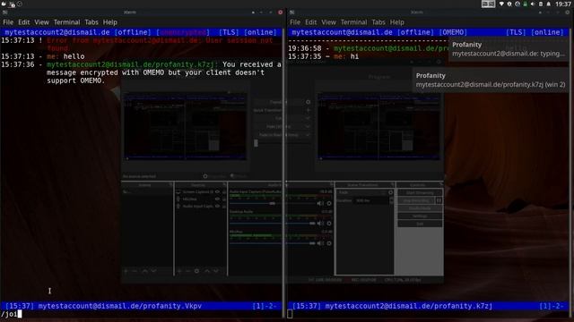Click Settings button in OBS controls

pos(420,216)
